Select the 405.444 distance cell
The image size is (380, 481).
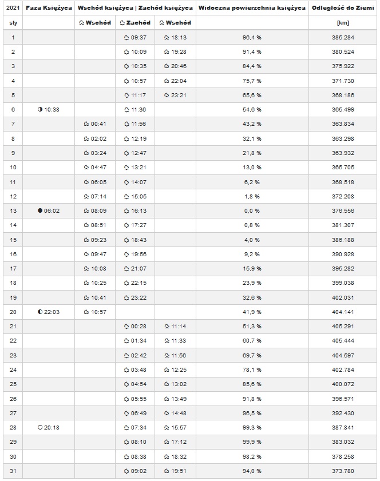click(343, 340)
